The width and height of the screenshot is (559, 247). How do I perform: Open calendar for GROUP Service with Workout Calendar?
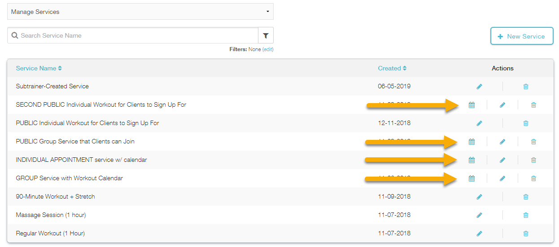[x=472, y=178]
